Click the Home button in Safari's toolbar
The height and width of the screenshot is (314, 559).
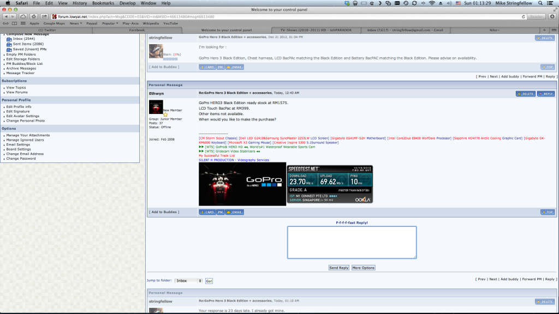coord(34,16)
